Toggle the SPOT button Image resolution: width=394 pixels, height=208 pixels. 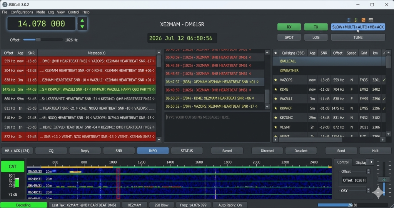pyautogui.click(x=289, y=37)
